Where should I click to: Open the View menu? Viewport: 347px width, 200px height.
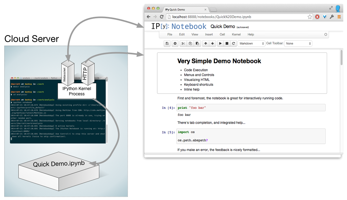(195, 34)
